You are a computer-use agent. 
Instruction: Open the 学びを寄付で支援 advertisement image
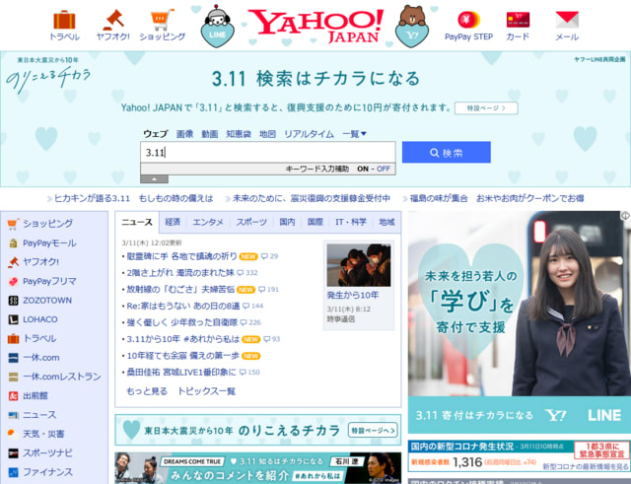(x=520, y=322)
